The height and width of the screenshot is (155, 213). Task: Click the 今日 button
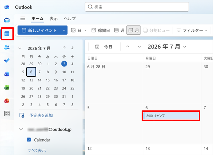[104, 47]
